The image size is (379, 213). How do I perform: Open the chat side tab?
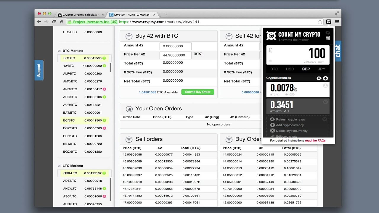(x=338, y=51)
